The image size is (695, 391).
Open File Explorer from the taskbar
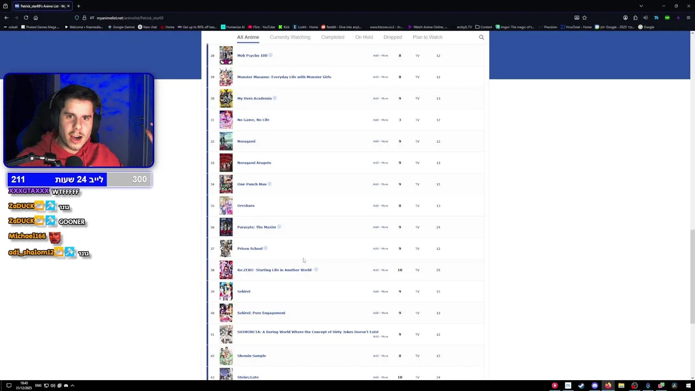point(621,386)
